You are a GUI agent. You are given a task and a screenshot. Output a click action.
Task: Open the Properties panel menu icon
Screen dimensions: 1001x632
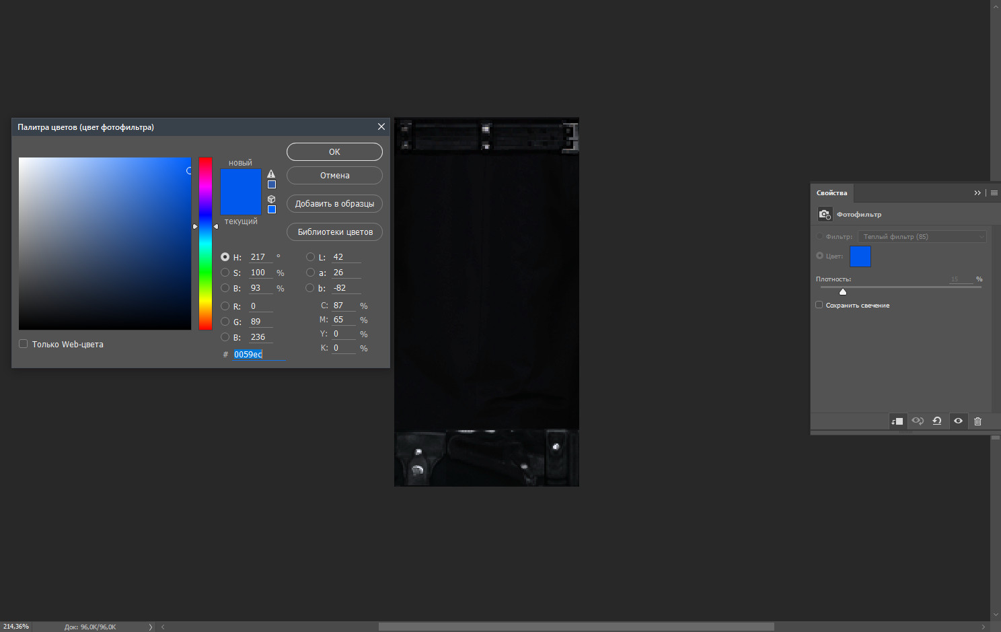[x=994, y=193]
